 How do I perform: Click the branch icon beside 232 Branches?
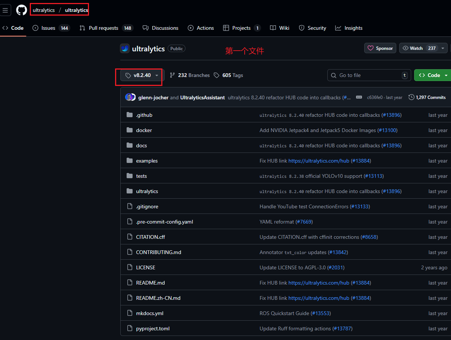[172, 75]
